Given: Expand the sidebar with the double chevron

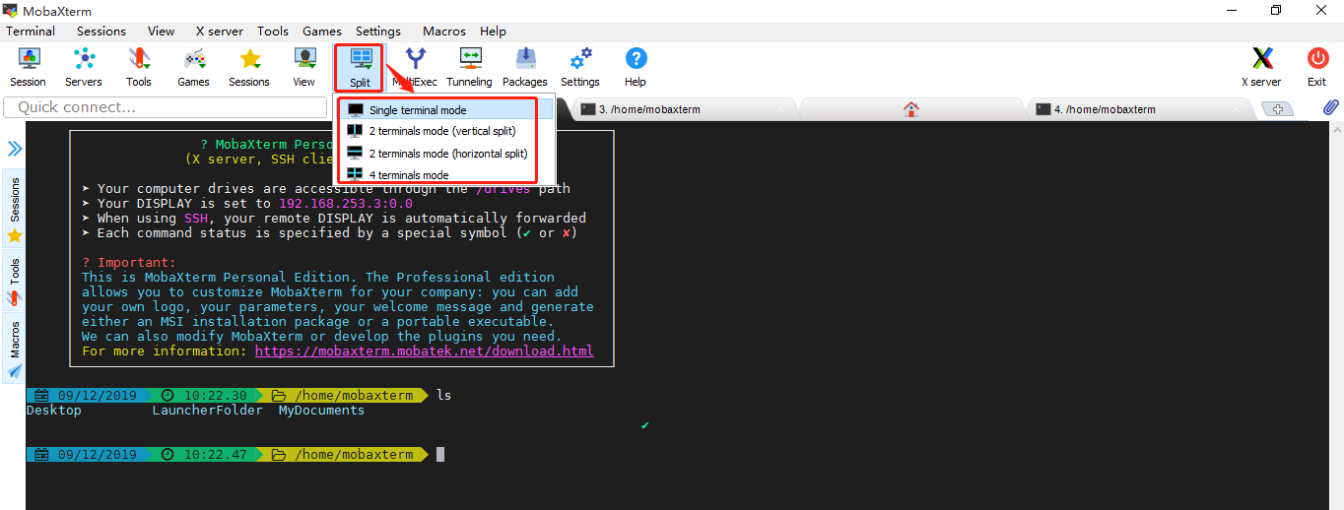Looking at the screenshot, I should (15, 149).
